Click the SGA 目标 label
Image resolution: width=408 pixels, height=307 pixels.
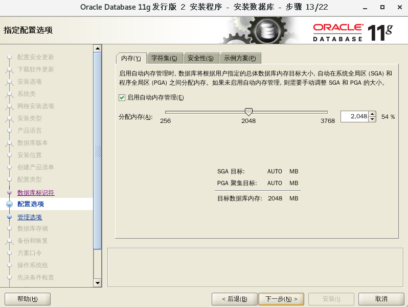click(x=231, y=171)
